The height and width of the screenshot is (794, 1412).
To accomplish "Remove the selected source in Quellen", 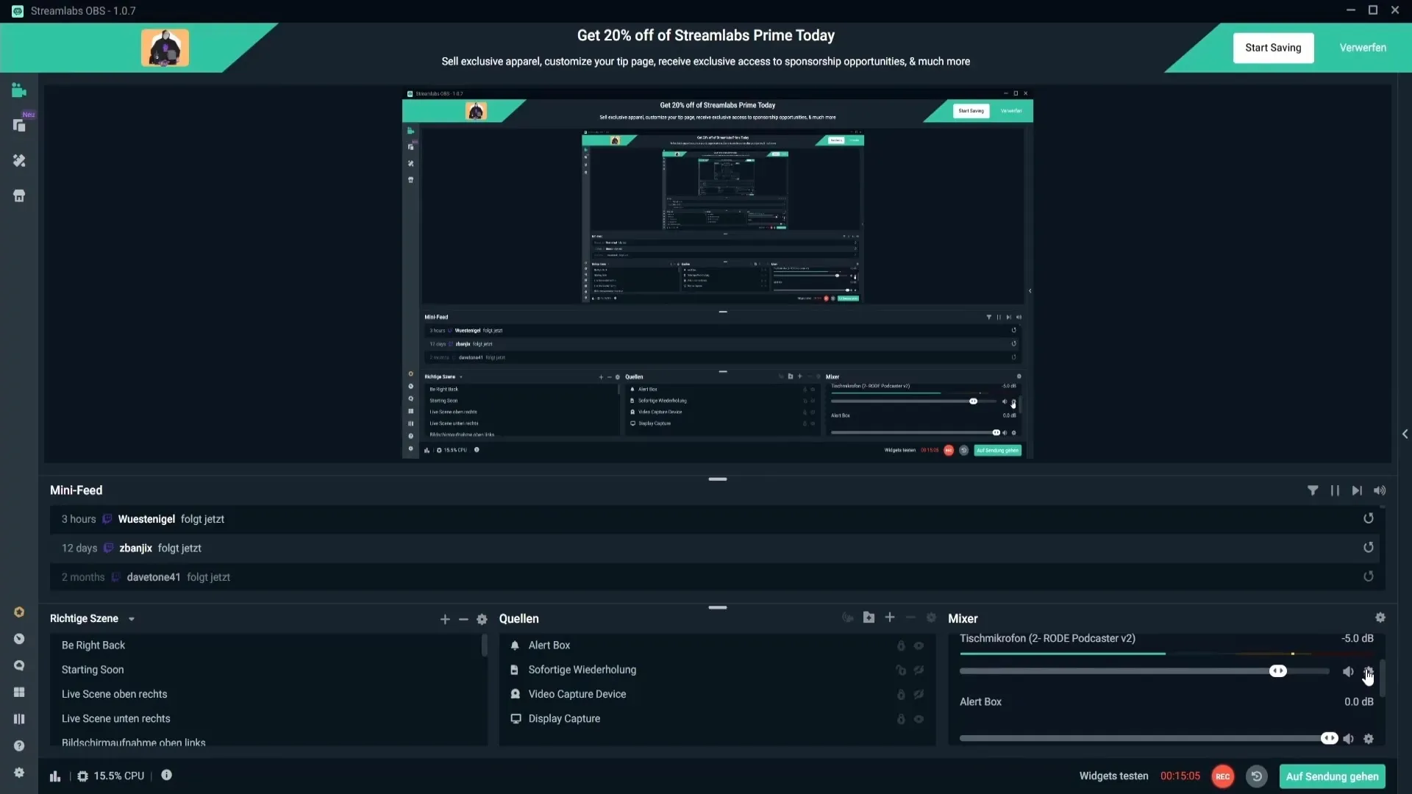I will point(910,618).
